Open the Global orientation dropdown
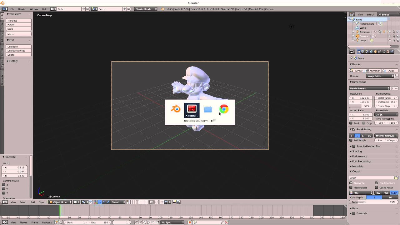Image resolution: width=400 pixels, height=225 pixels. click(x=117, y=202)
